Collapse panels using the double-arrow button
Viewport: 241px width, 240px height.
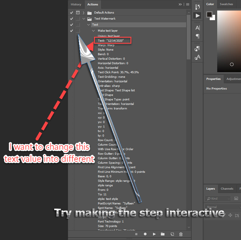(x=180, y=4)
